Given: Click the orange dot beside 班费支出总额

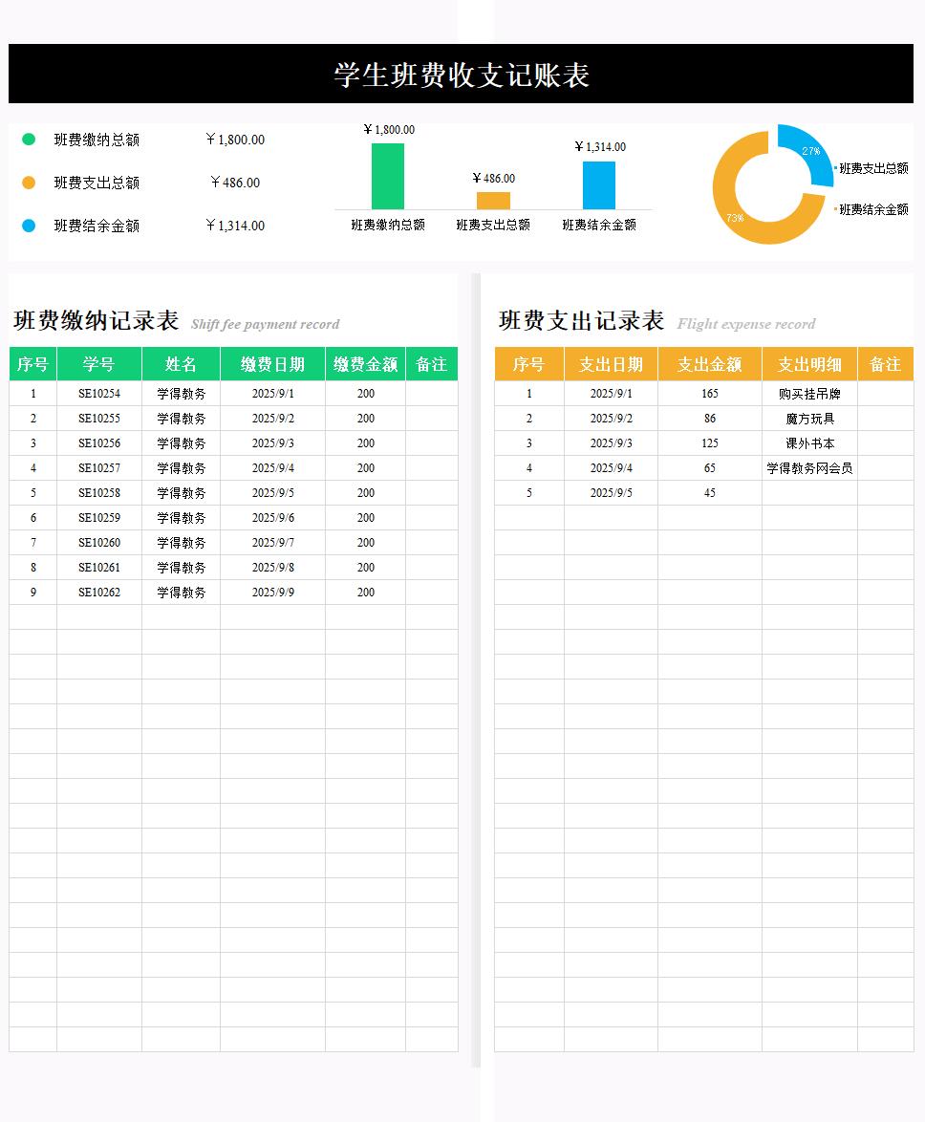Looking at the screenshot, I should (29, 183).
